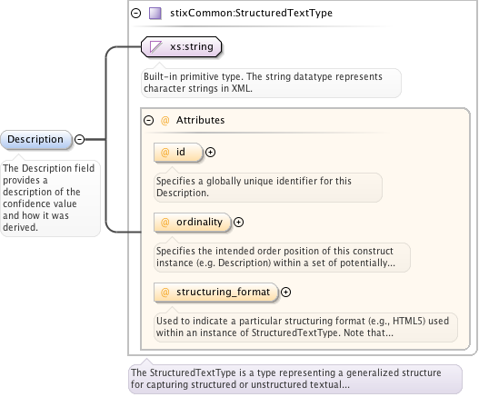This screenshot has width=479, height=397.
Task: Click the Attributes header label
Action: click(x=200, y=120)
